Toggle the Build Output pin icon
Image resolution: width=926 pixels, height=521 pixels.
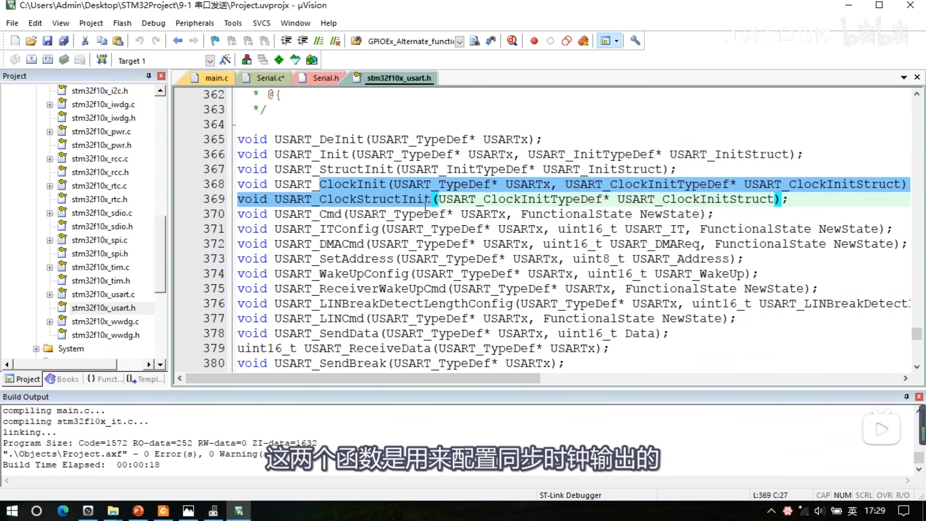pos(906,397)
